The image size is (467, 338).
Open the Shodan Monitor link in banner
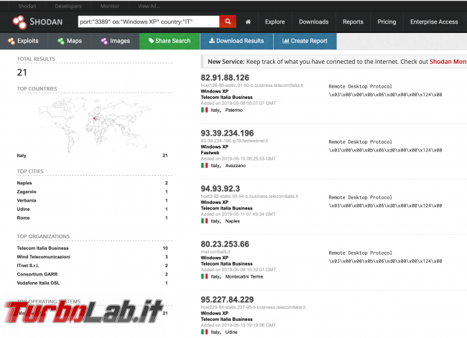(448, 62)
